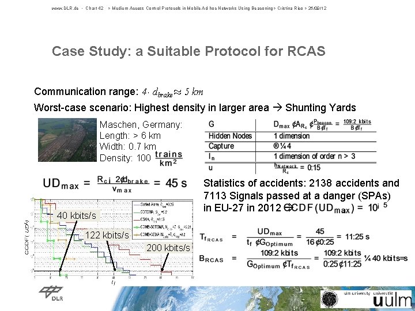Click the 'u' row label in the table
The image size is (415, 311).
pos(211,168)
